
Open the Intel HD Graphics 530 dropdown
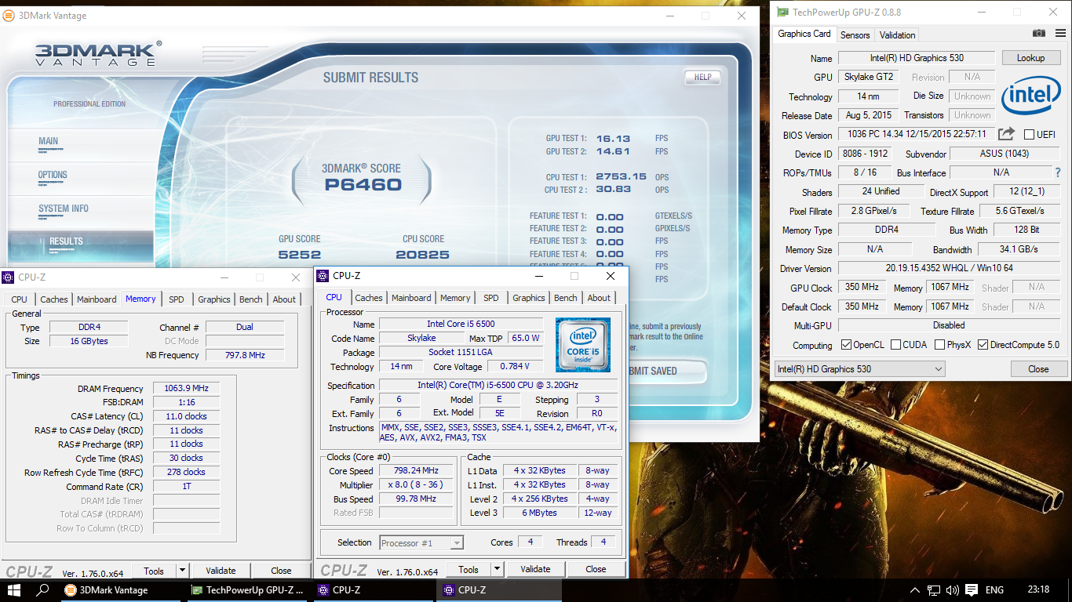coord(860,369)
